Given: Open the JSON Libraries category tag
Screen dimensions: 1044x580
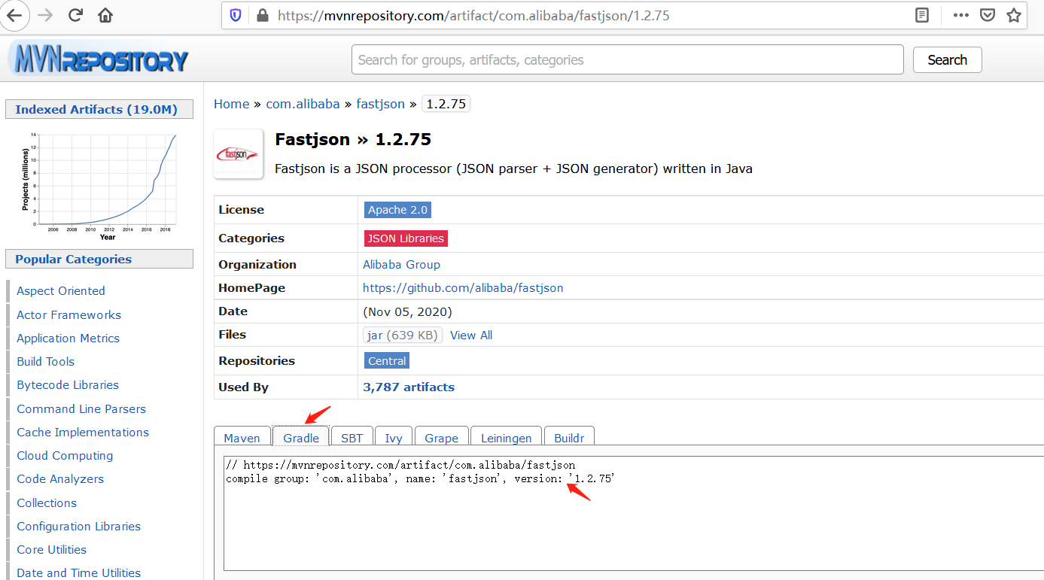Looking at the screenshot, I should [x=406, y=238].
